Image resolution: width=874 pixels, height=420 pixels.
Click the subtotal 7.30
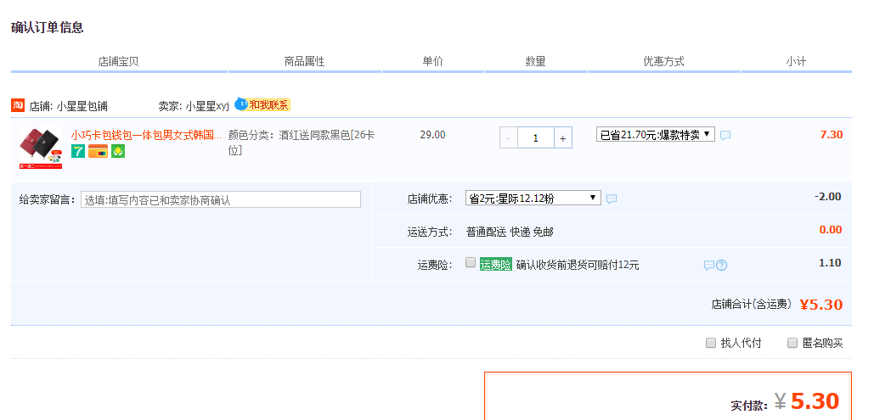click(831, 135)
